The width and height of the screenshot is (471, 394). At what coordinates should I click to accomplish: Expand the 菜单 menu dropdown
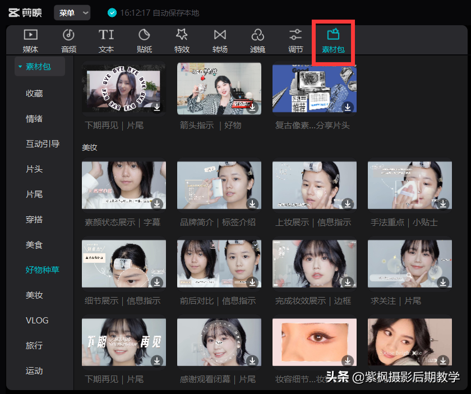point(72,12)
